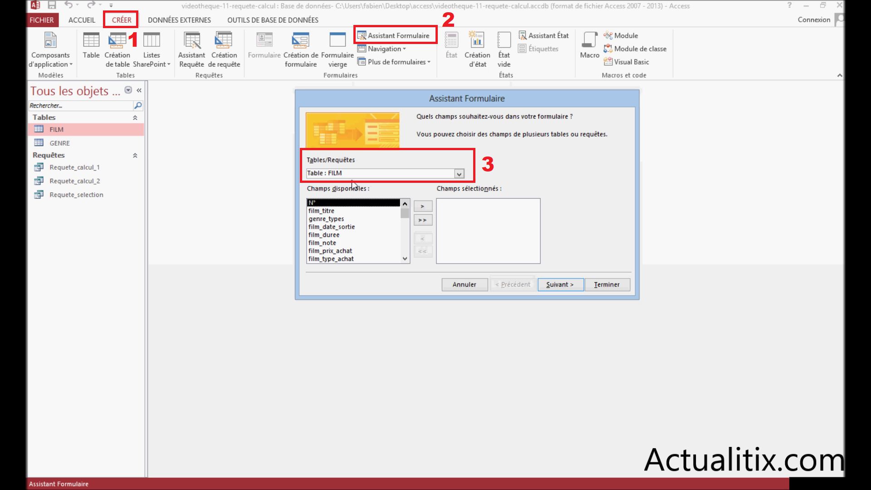The width and height of the screenshot is (871, 490).
Task: Click the État report button
Action: coord(451,45)
